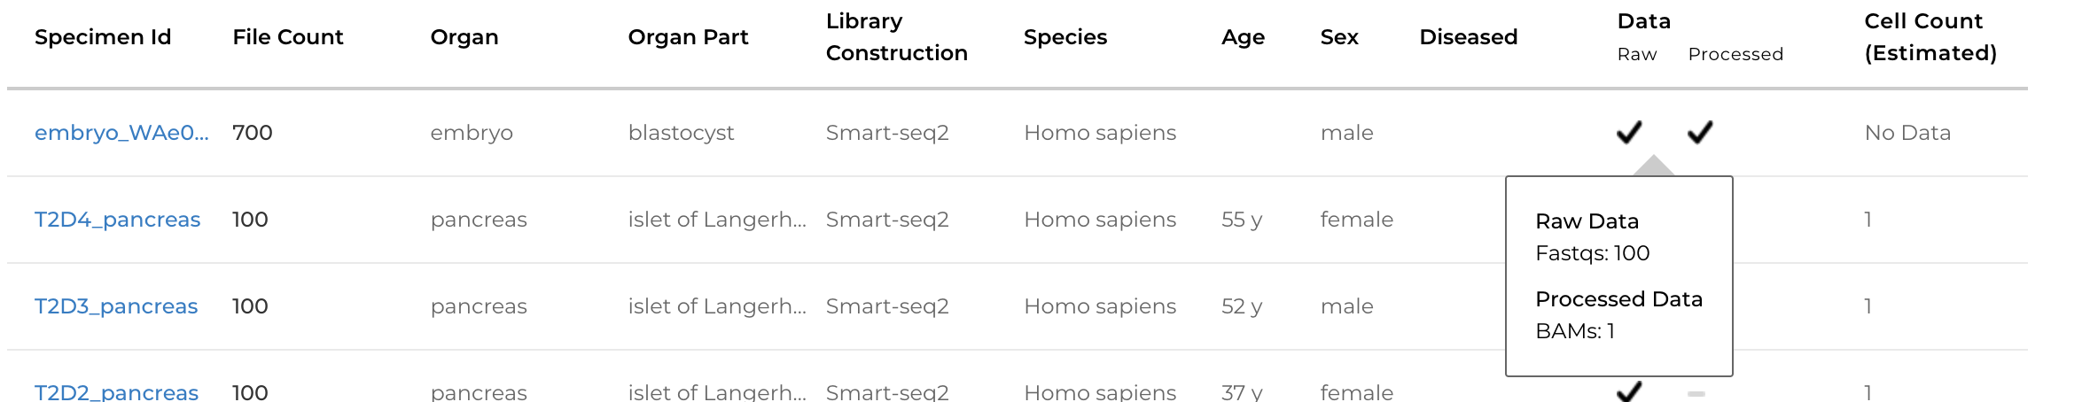Click the Age column header
The image size is (2090, 402).
[1243, 37]
